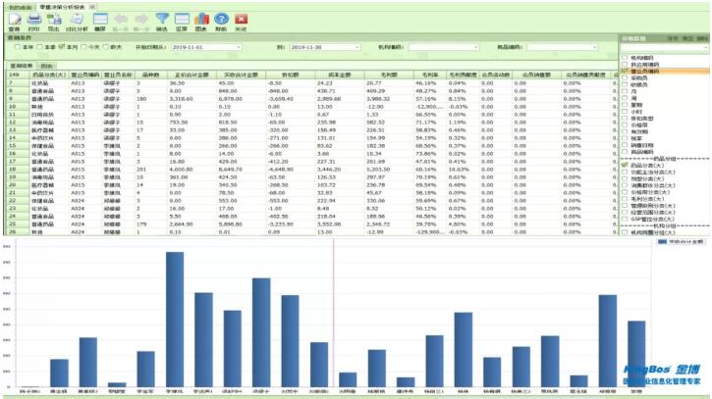Open the 对比分析 comparison analysis tool

click(76, 22)
